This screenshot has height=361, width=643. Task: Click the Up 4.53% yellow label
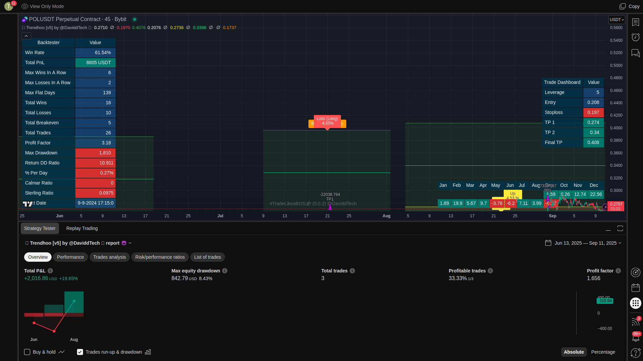(x=513, y=196)
